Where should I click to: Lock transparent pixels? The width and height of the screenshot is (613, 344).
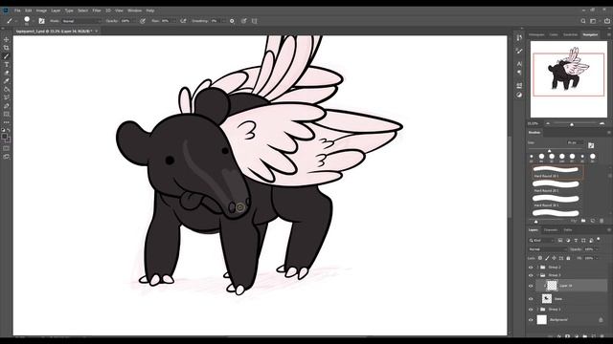click(x=540, y=258)
